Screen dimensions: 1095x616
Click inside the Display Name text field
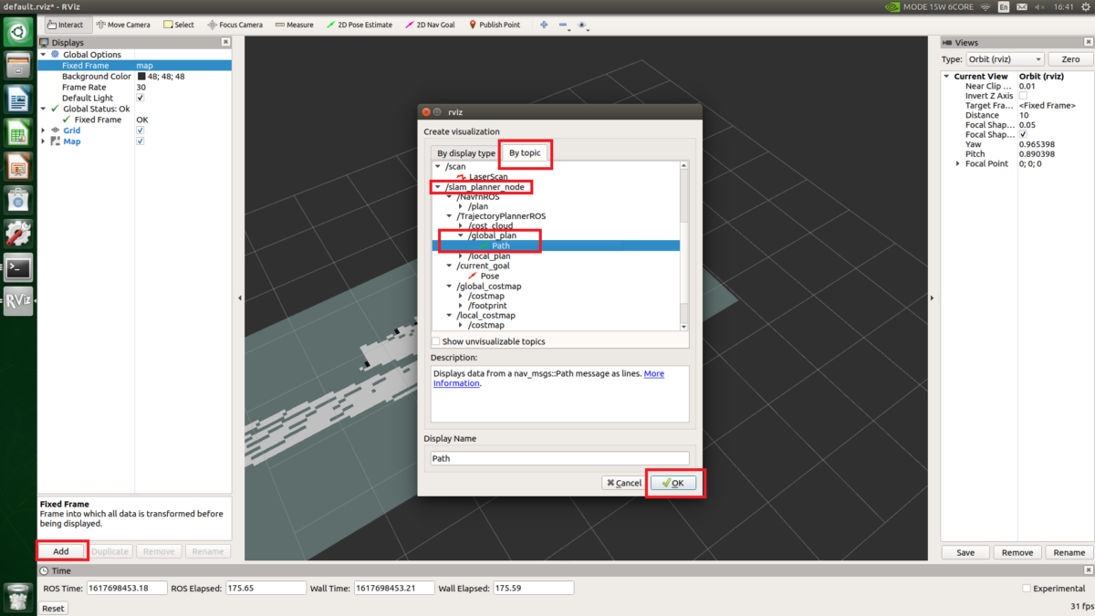click(559, 457)
